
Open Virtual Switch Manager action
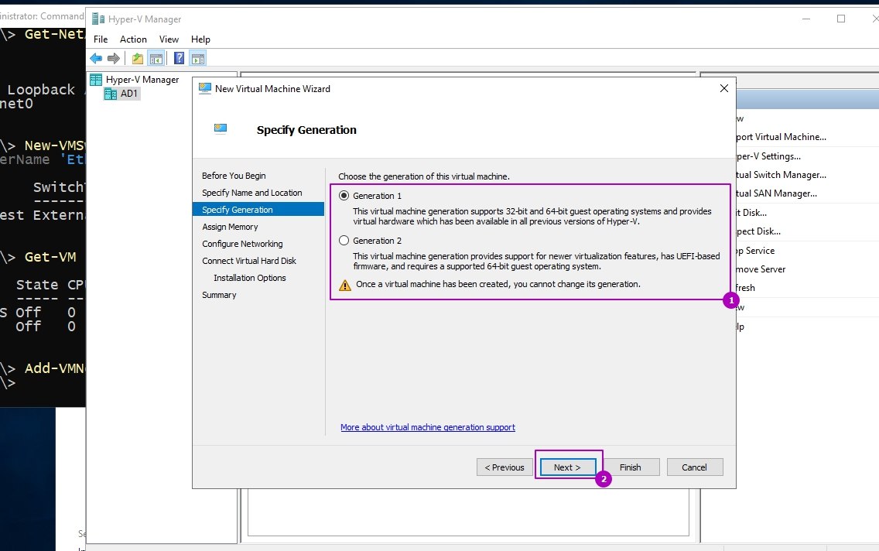click(x=781, y=175)
